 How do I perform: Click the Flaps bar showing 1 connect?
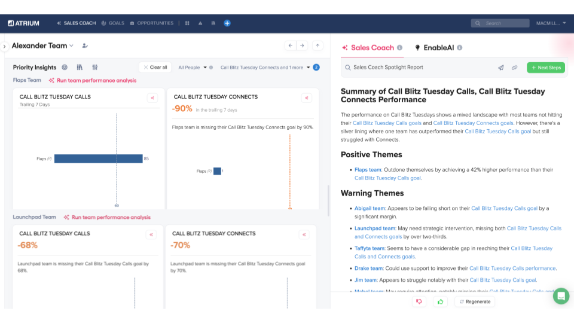tap(217, 171)
